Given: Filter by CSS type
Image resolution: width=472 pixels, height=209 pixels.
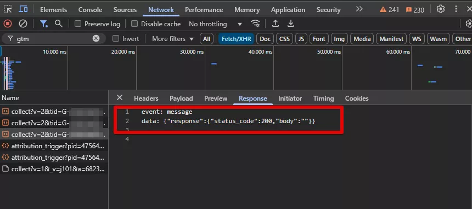Looking at the screenshot, I should coord(284,39).
